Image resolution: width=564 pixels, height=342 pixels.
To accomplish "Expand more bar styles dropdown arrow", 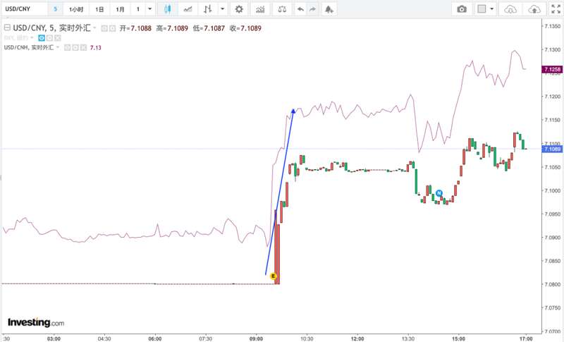I will click(223, 9).
